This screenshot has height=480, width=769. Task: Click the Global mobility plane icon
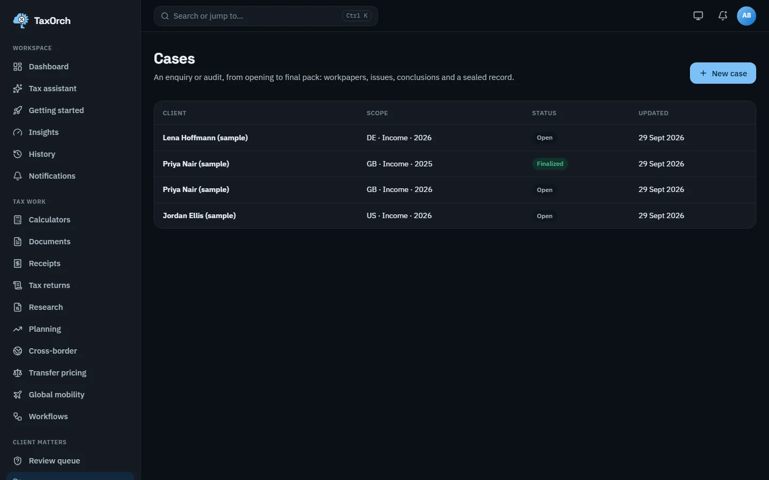click(18, 395)
